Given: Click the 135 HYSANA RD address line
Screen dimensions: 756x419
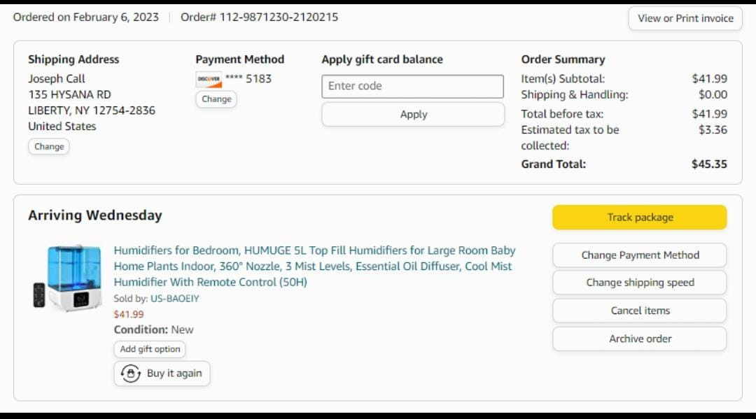Looking at the screenshot, I should click(69, 95).
